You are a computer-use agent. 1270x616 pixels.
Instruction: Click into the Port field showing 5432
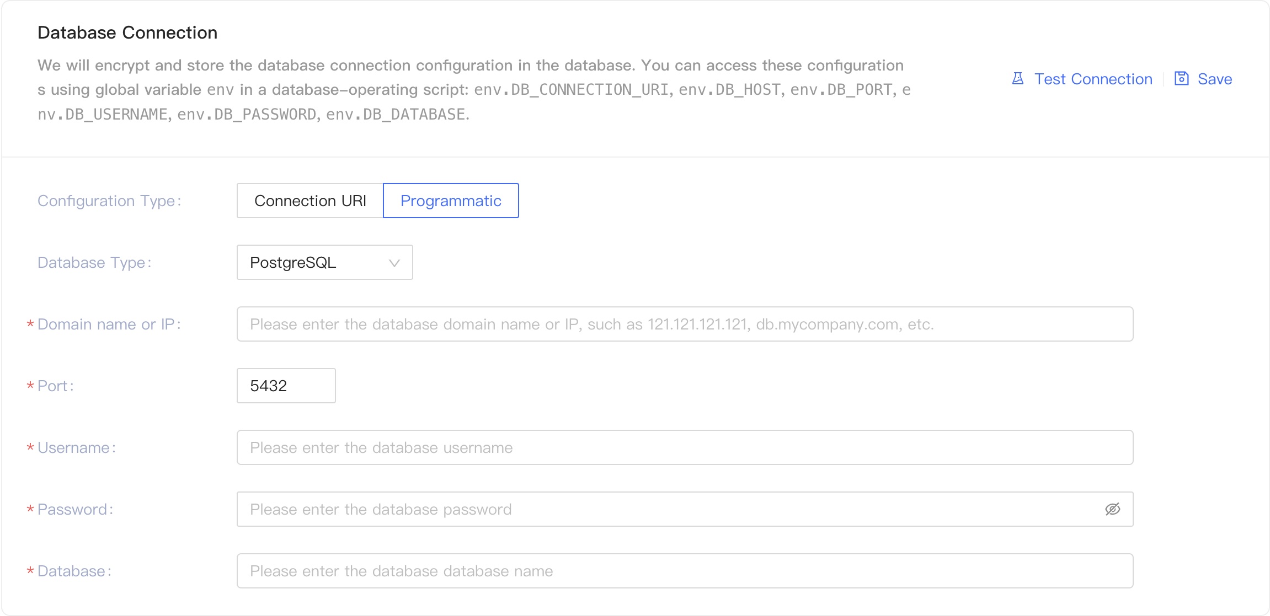286,386
